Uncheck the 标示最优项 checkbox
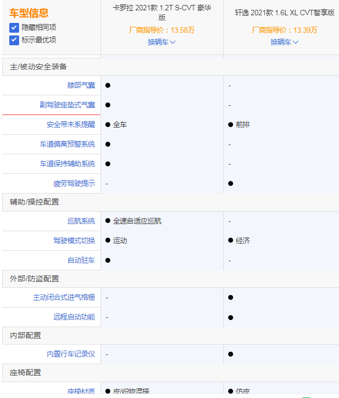 coord(14,40)
